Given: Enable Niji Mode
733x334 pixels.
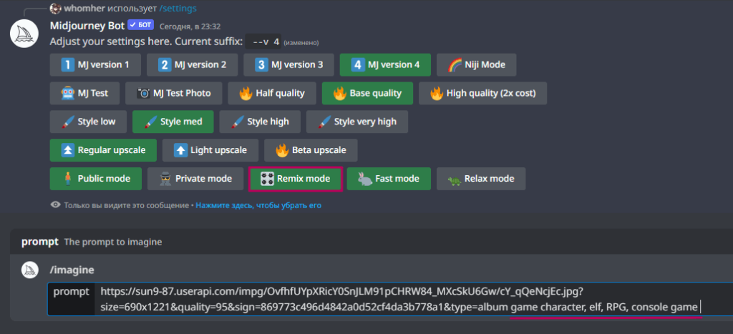Looking at the screenshot, I should pos(476,64).
